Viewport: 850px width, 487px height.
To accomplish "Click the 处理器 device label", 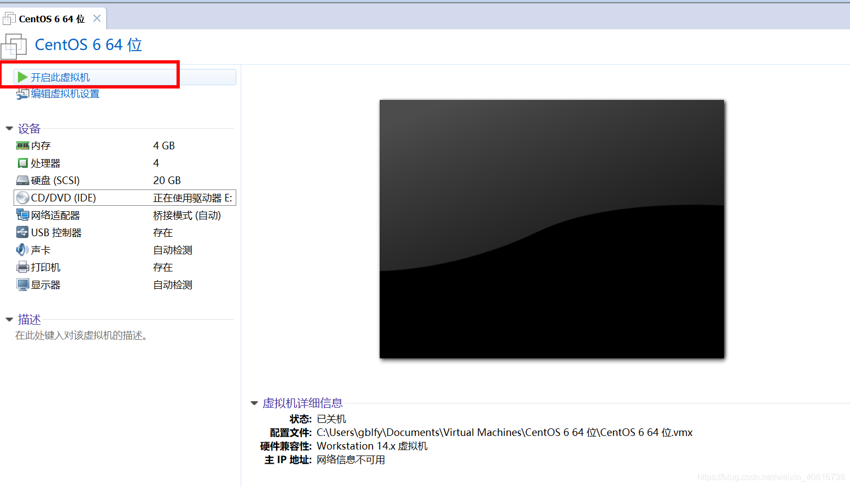I will pos(46,163).
